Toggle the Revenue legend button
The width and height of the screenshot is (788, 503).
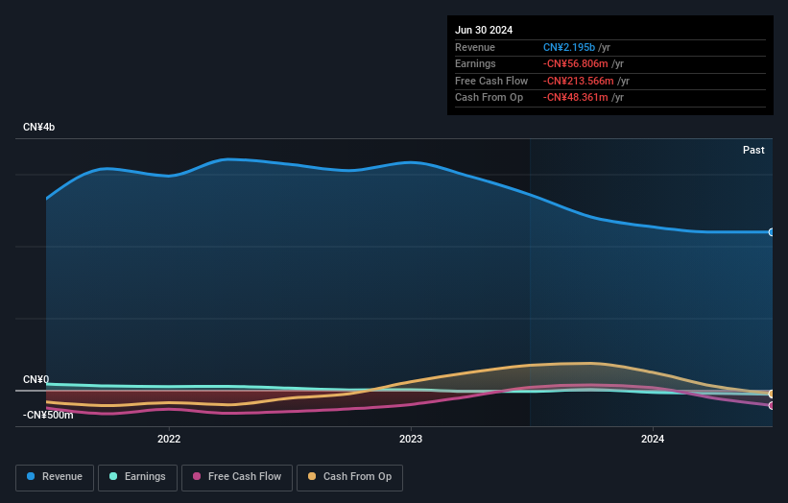click(x=55, y=477)
